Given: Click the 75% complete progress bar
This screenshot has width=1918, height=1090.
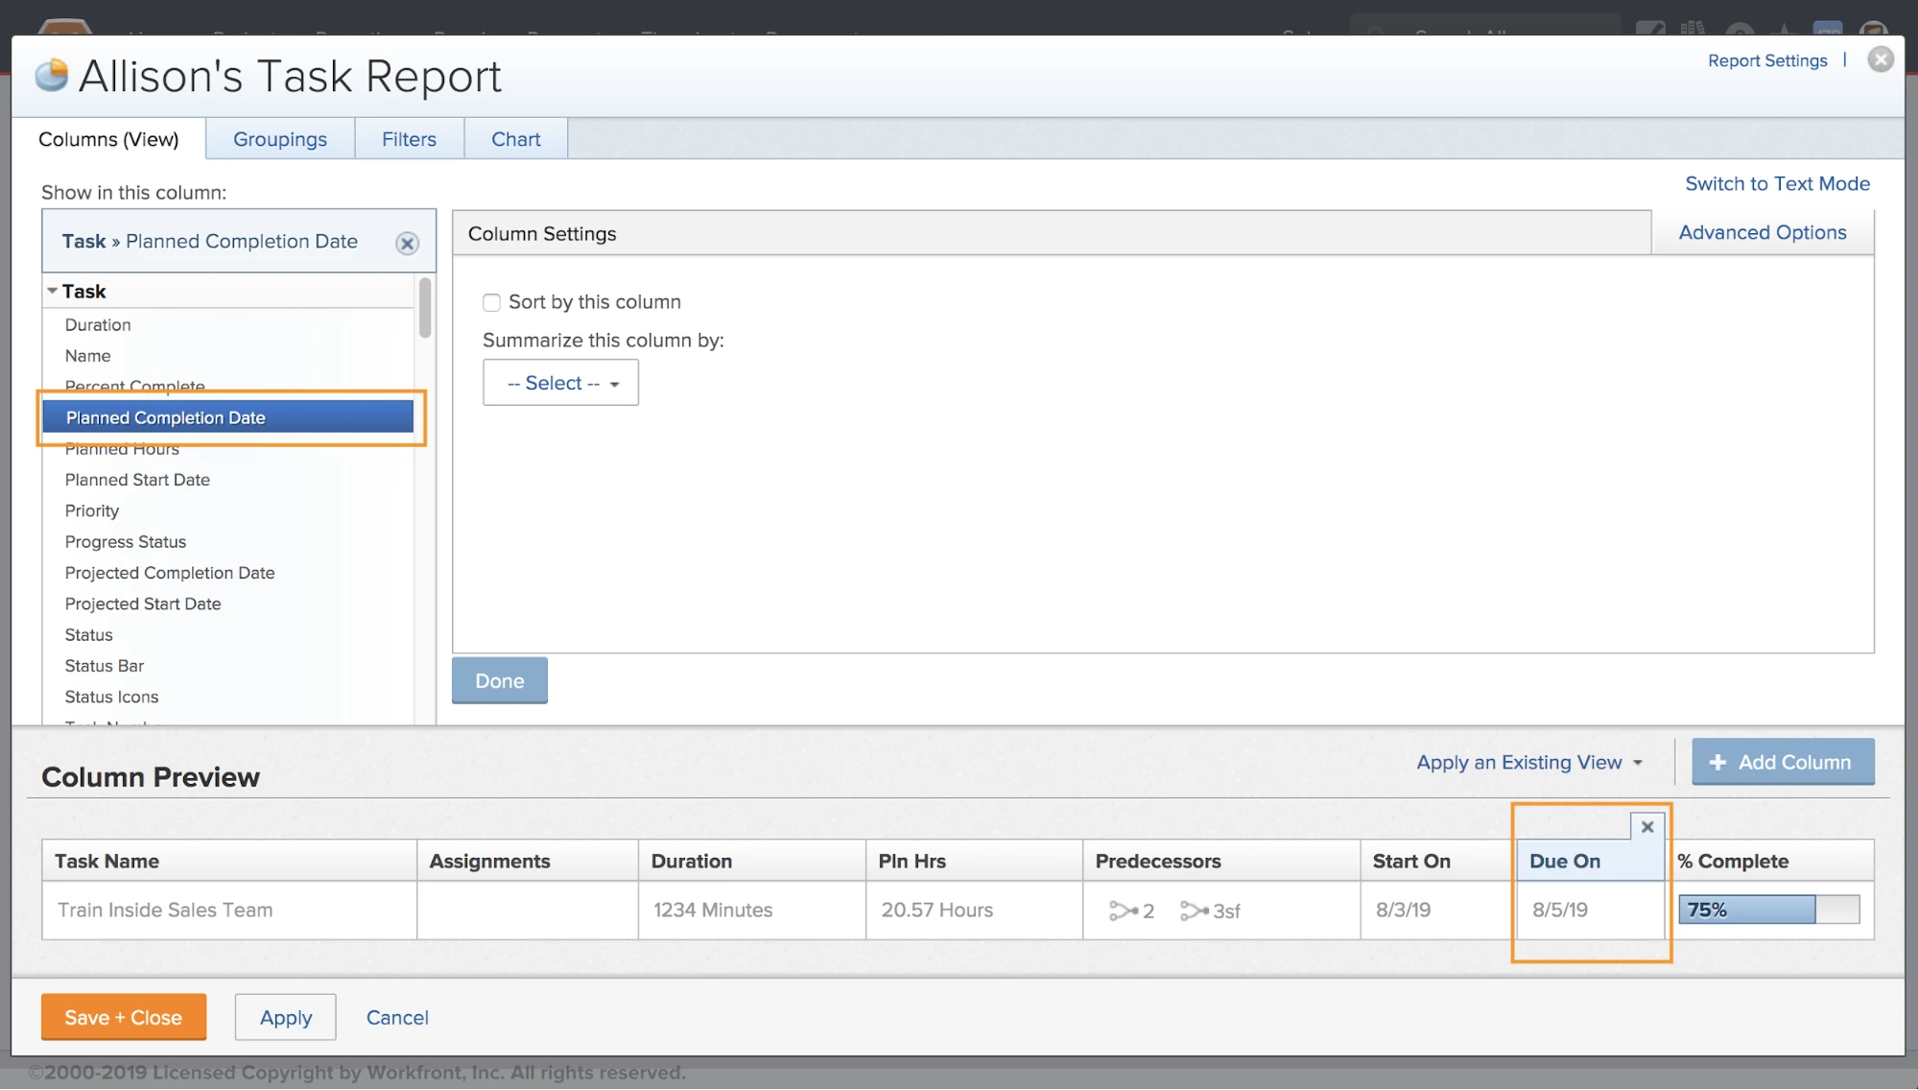Looking at the screenshot, I should (x=1767, y=910).
